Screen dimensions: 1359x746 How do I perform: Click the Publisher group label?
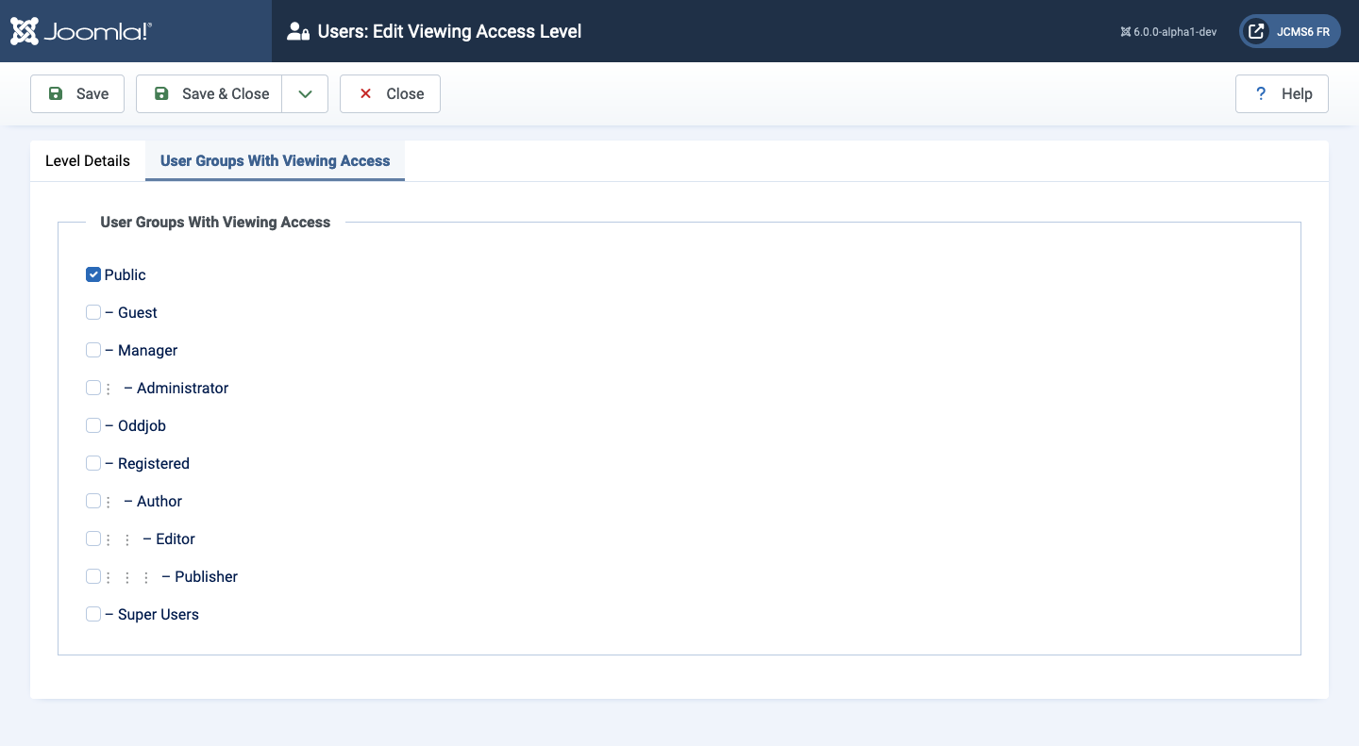[x=200, y=576]
